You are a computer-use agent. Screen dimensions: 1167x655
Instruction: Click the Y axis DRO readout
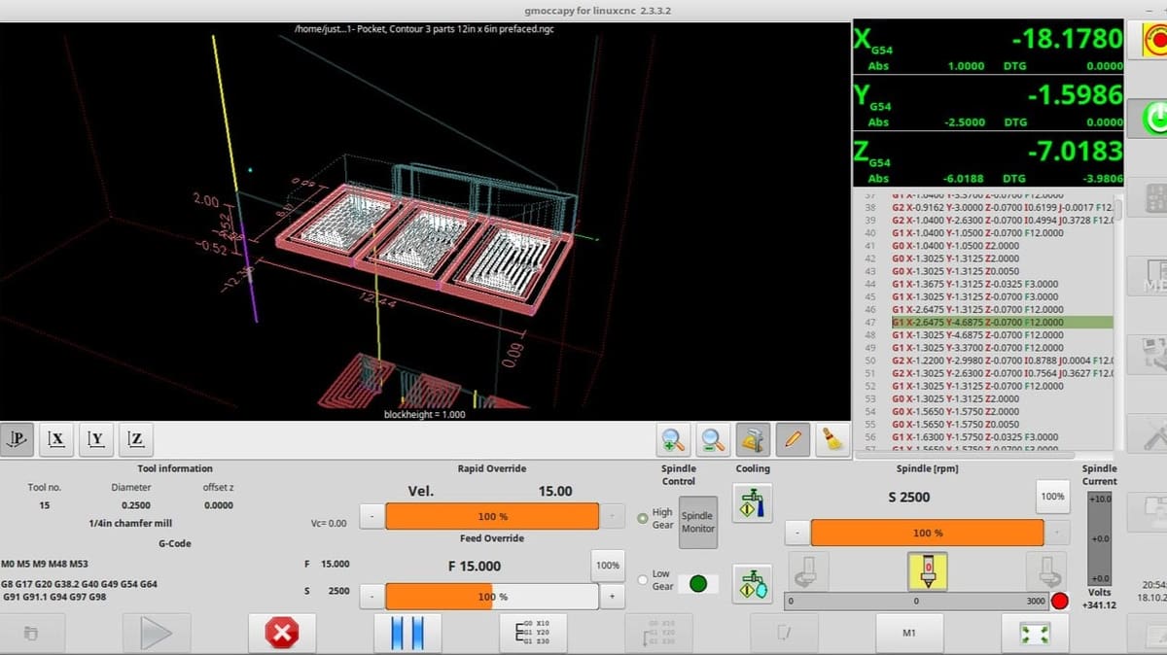click(x=988, y=102)
